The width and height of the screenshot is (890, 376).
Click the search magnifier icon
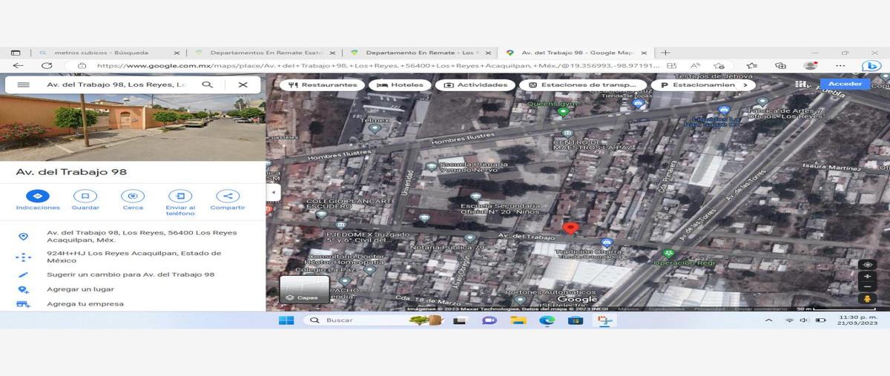pyautogui.click(x=208, y=85)
